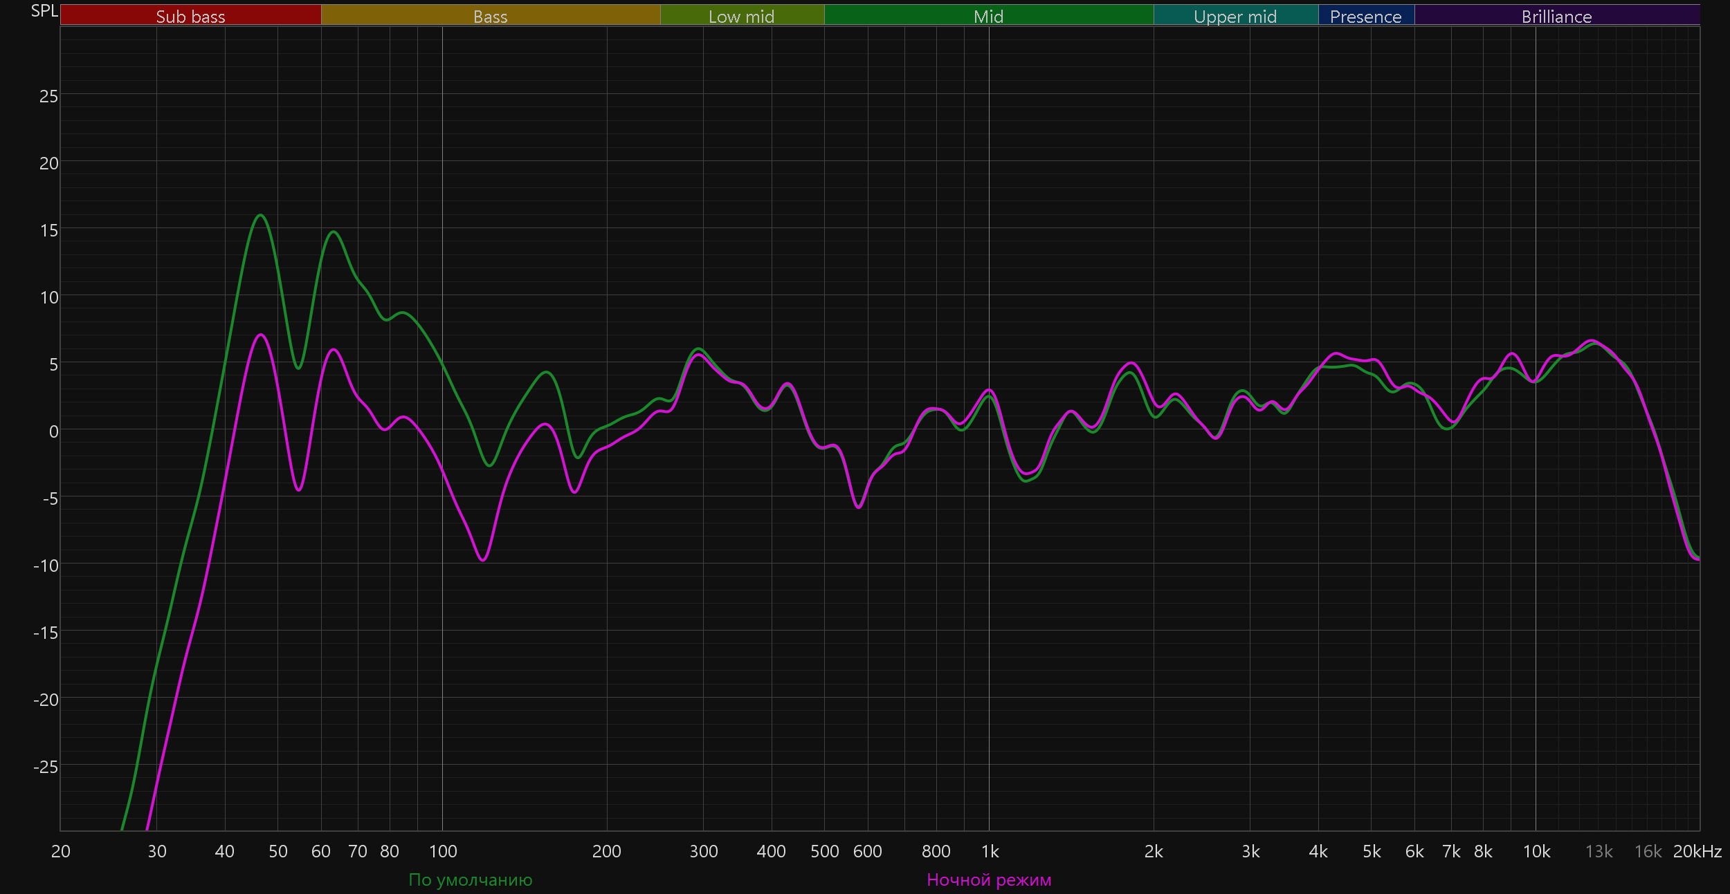Click the green curve's highest sub-bass peak
The height and width of the screenshot is (894, 1730).
(260, 215)
